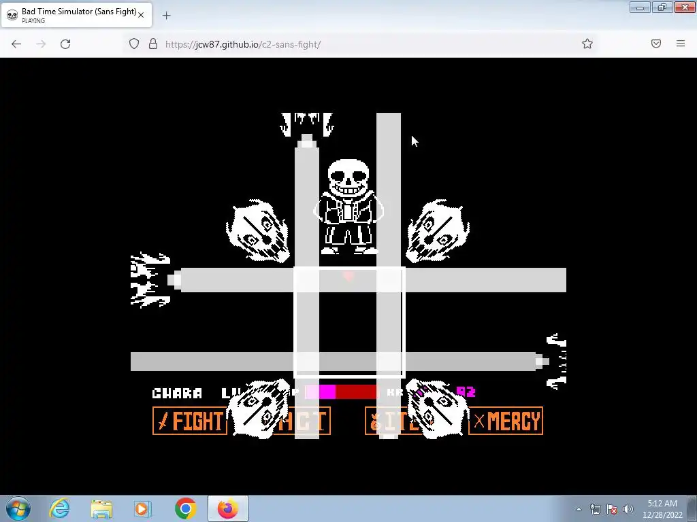Screen dimensions: 697x522
Task: Close the Bad Time Simulator tab
Action: pos(141,15)
